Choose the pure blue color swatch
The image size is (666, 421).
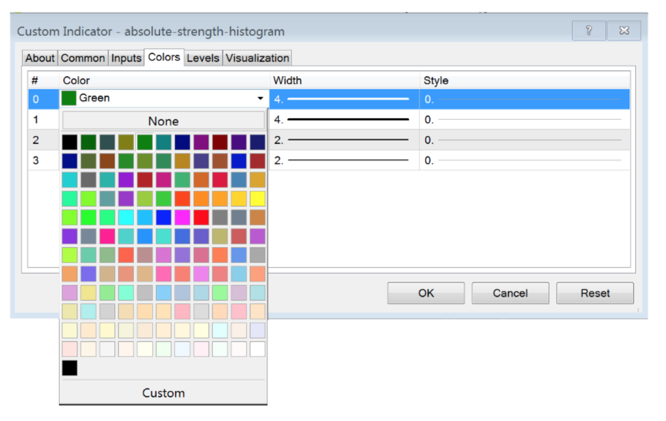point(163,217)
